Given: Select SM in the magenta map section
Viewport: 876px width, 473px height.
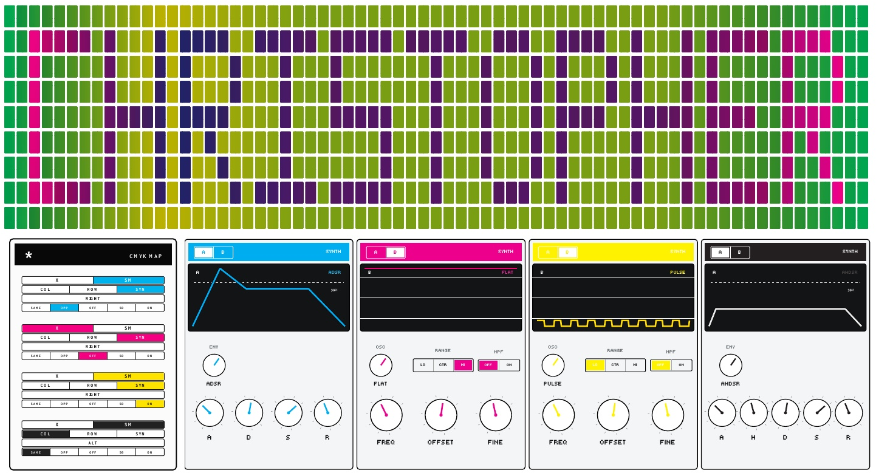Looking at the screenshot, I should tap(128, 328).
